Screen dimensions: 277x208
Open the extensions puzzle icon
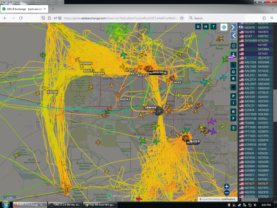point(264,18)
